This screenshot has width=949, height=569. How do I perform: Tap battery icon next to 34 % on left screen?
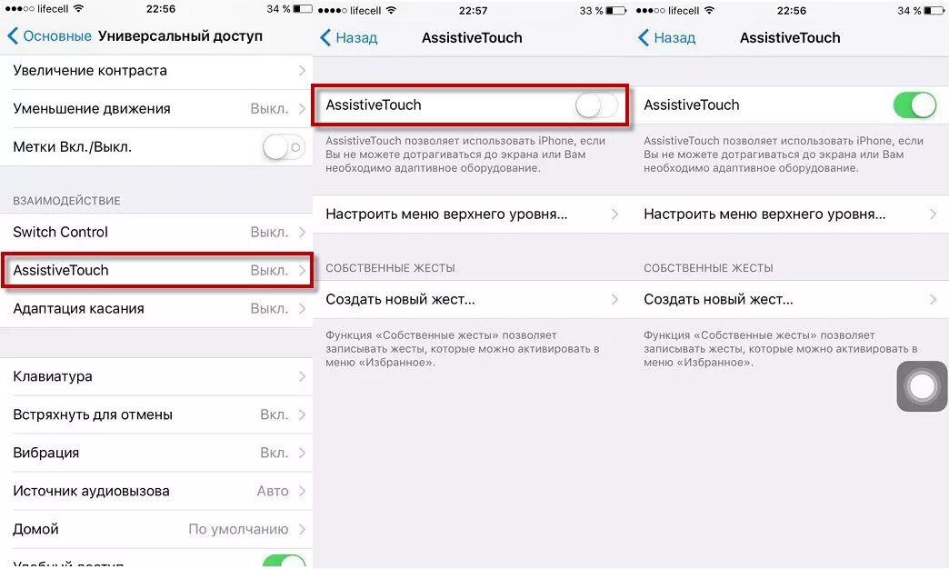point(303,9)
